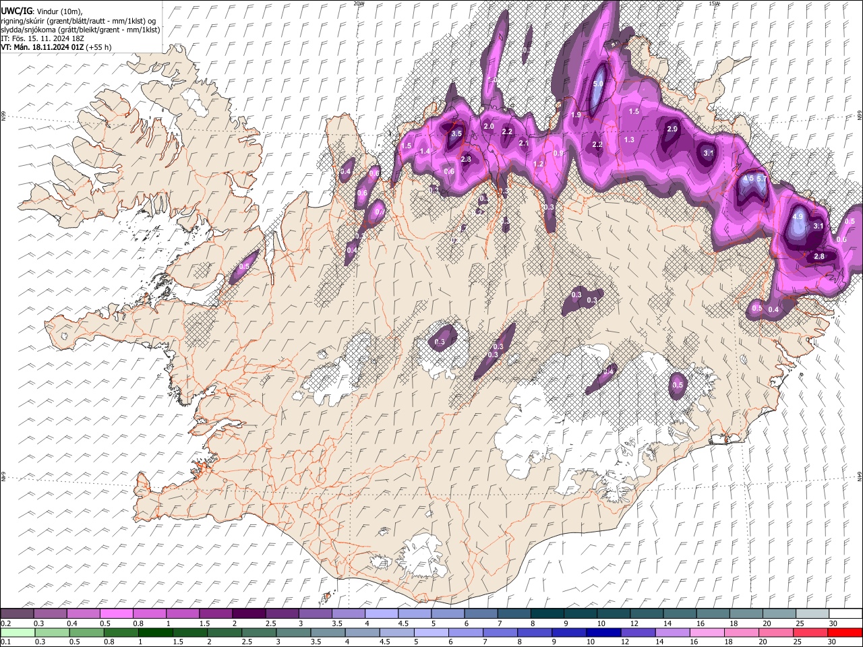Click the 'IT: Fös. 15. 11. 2024 18Z' line

point(42,38)
